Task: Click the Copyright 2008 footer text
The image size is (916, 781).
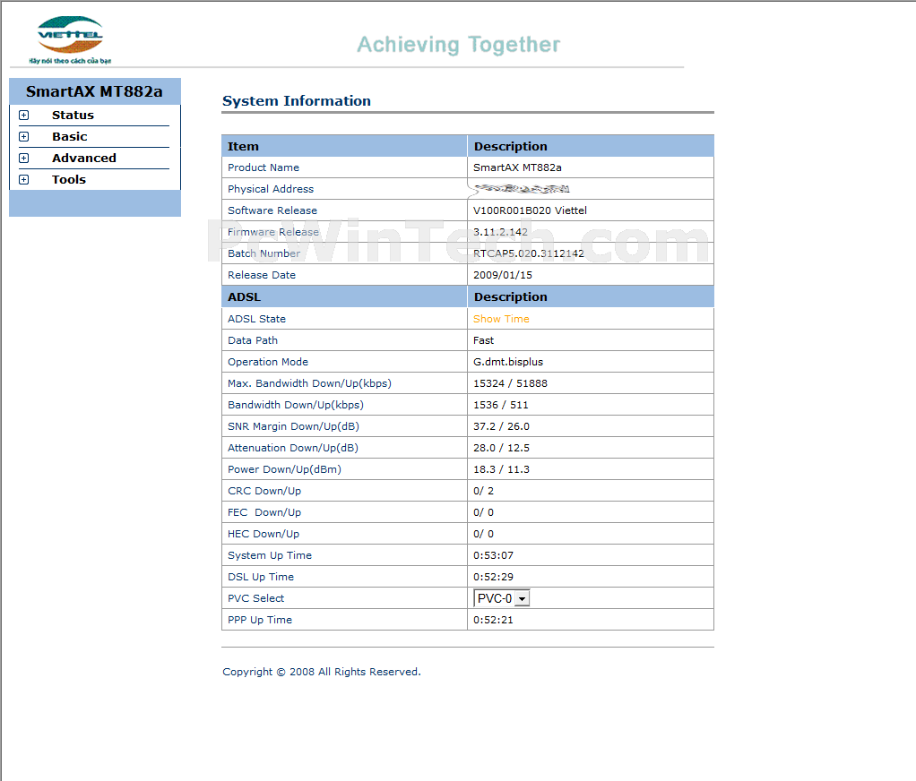Action: click(x=322, y=672)
